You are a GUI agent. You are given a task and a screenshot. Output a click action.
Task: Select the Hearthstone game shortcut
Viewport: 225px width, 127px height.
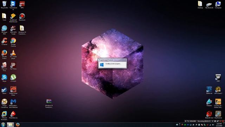(x=218, y=115)
